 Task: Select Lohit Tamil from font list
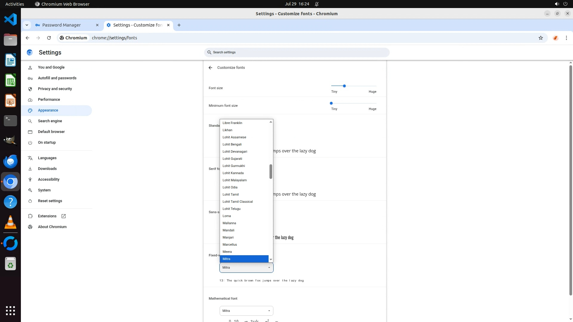[230, 194]
